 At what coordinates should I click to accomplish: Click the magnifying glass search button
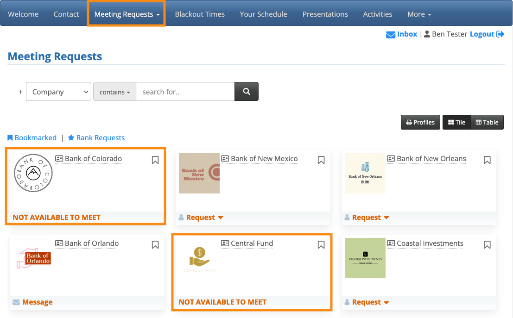[246, 92]
